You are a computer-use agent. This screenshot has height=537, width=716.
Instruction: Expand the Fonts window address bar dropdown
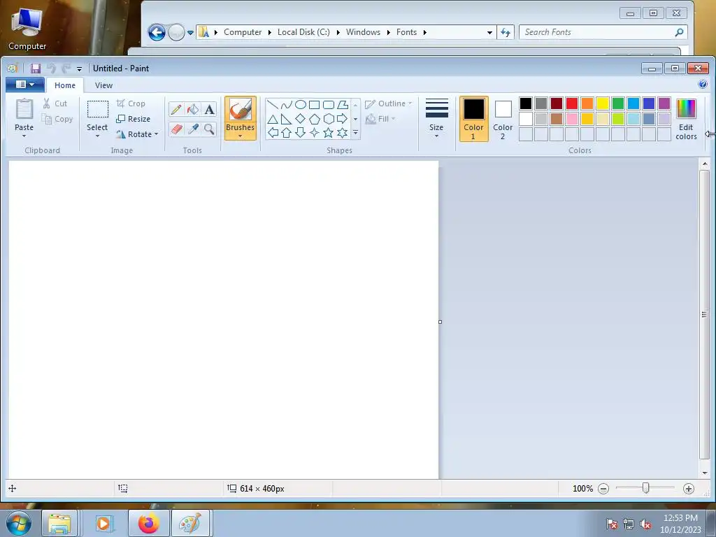[489, 32]
